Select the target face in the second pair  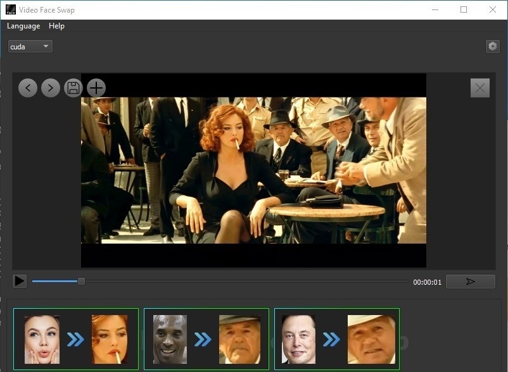(240, 339)
